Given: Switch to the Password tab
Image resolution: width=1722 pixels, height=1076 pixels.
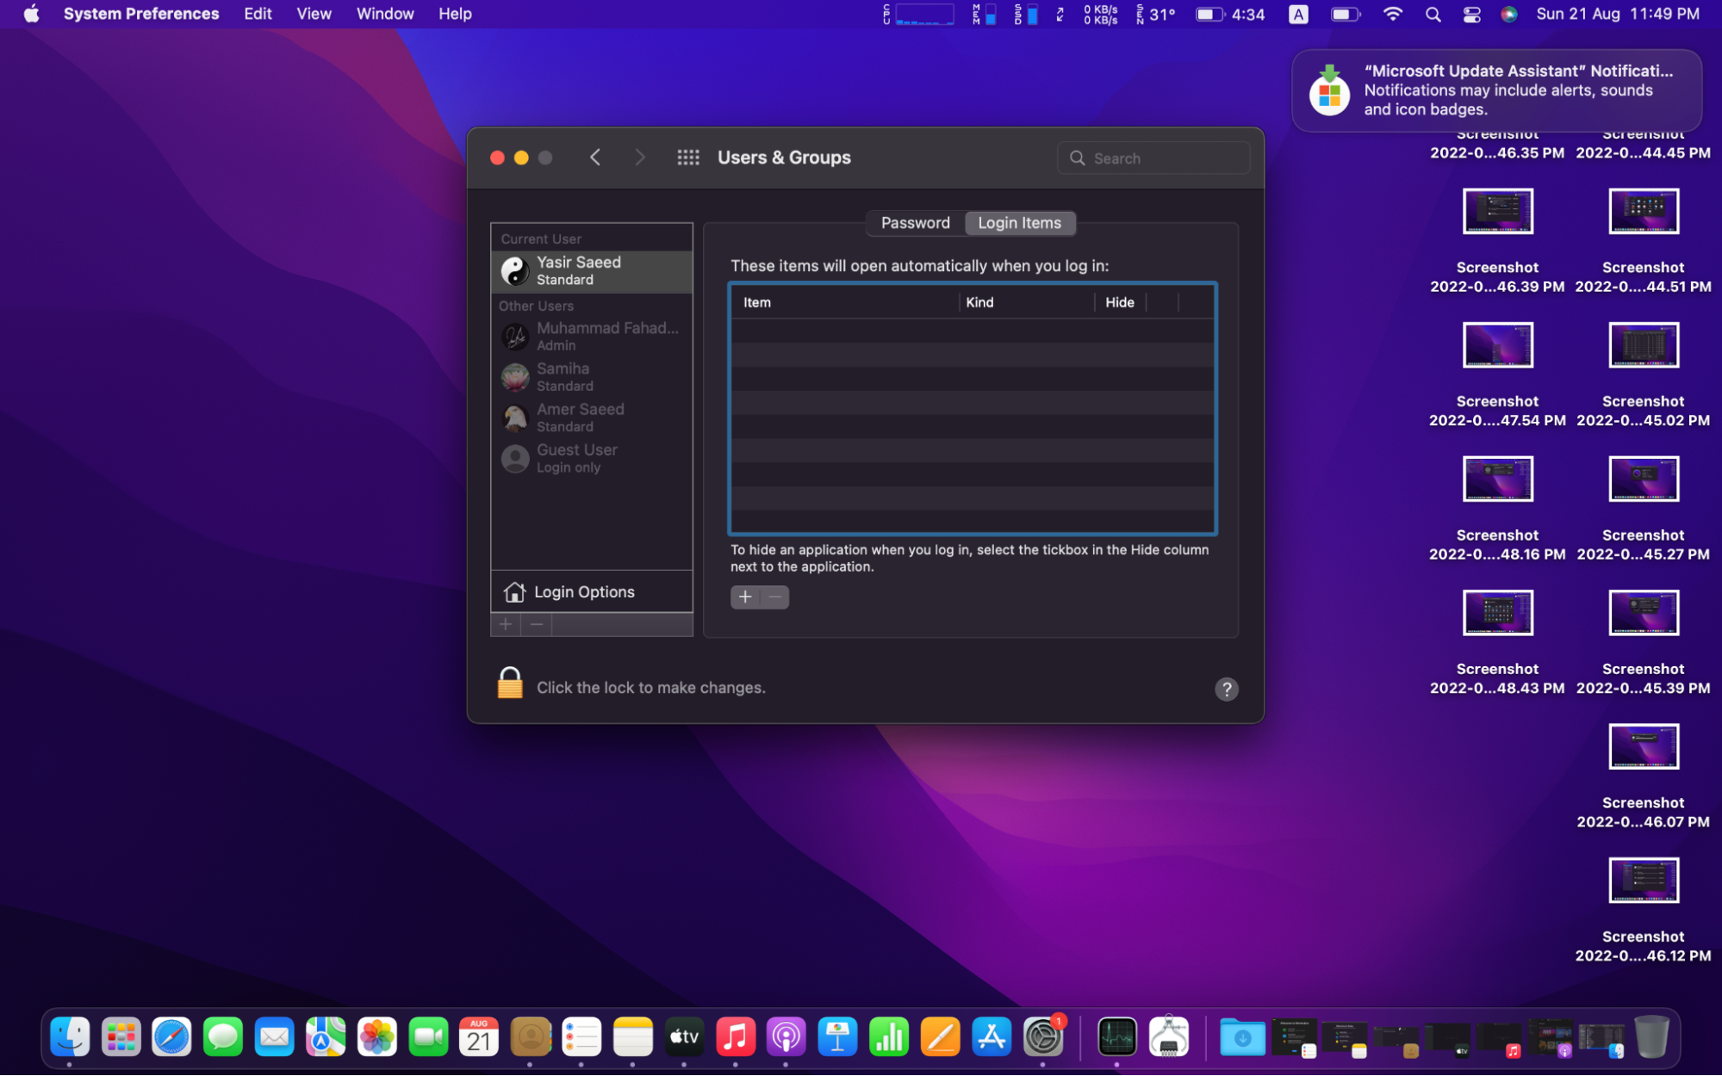Looking at the screenshot, I should click(x=915, y=223).
